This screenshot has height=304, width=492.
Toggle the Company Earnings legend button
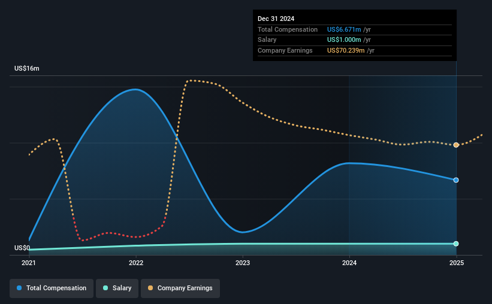(x=180, y=288)
